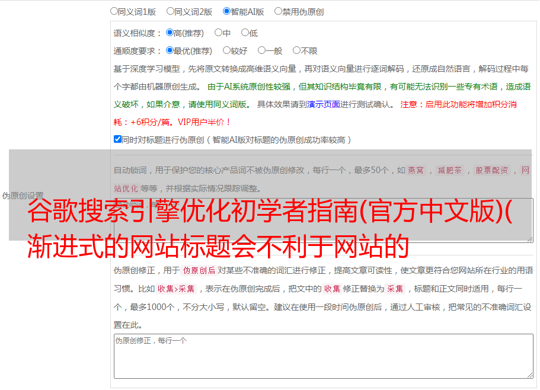Set 语义相似度 to 低

coord(245,33)
